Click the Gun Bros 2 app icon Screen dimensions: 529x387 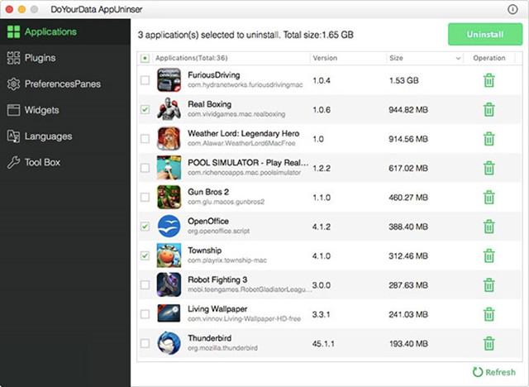169,197
